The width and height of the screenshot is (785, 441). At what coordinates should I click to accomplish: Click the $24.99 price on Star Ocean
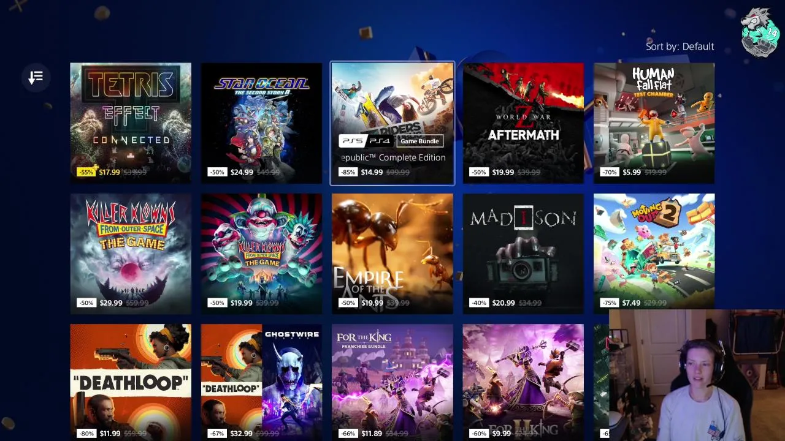242,172
